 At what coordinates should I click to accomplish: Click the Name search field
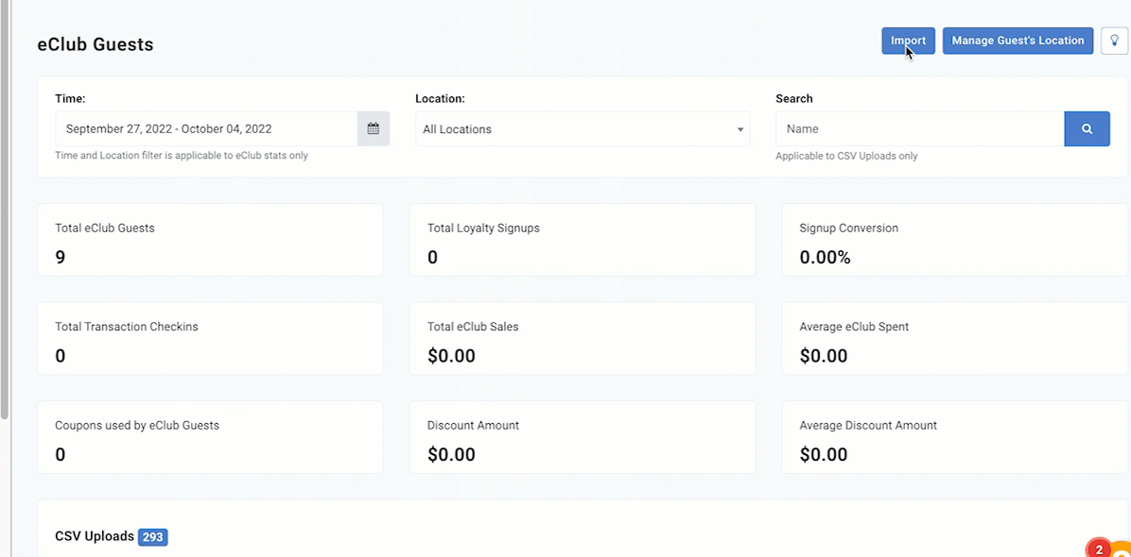click(920, 129)
